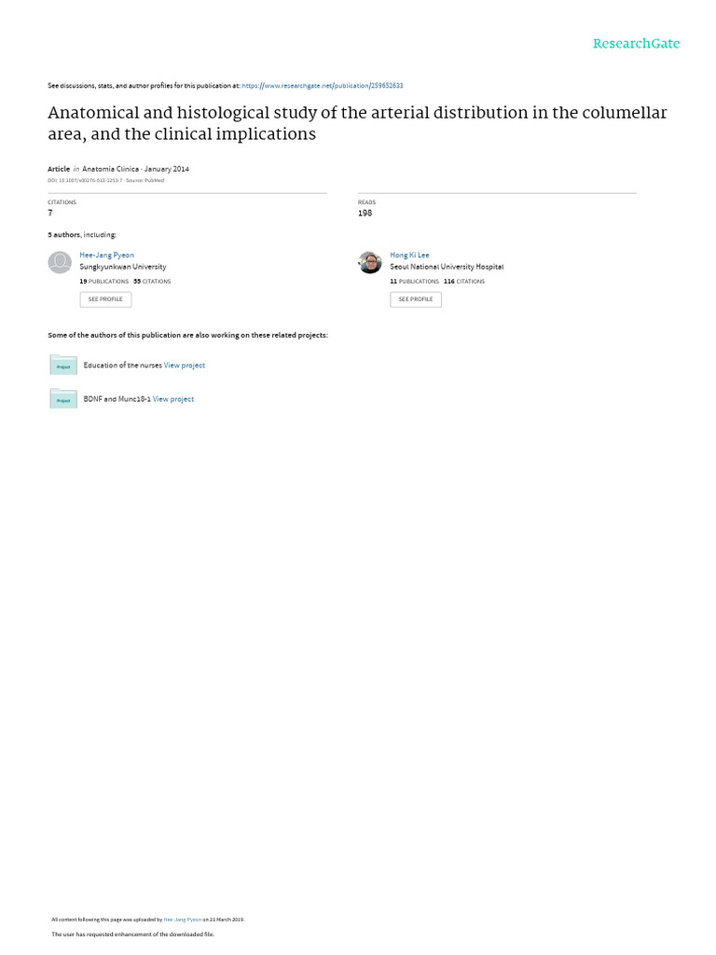Click the Hee-Jang Pyeon uploader link in footer
The height and width of the screenshot is (955, 716).
click(x=183, y=920)
